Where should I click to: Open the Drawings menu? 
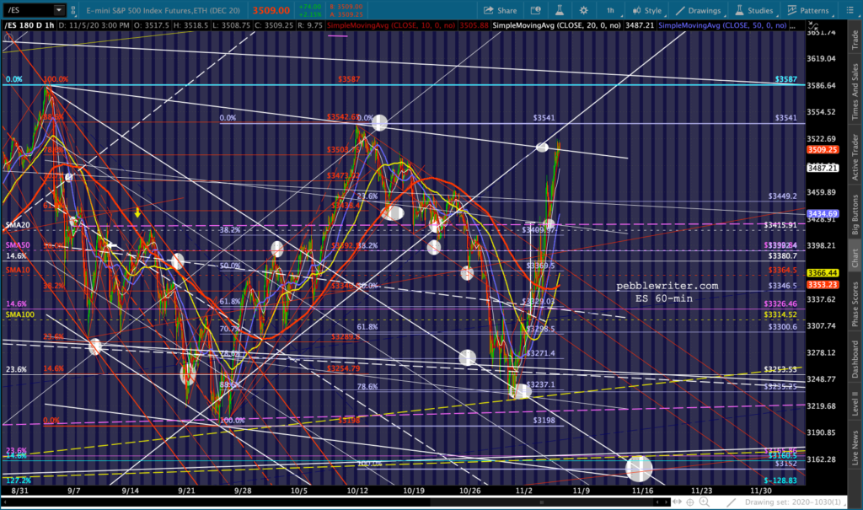699,10
